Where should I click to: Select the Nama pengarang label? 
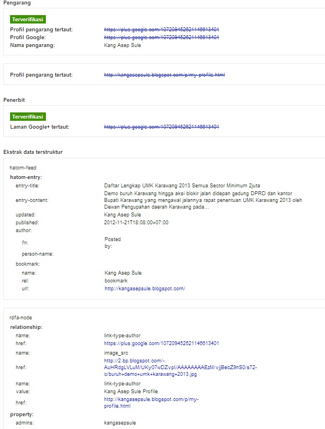coord(32,45)
